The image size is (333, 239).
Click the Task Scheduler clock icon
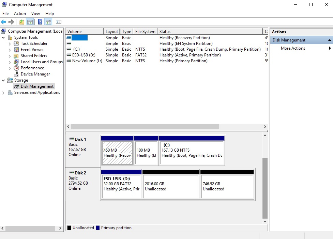[x=16, y=44]
